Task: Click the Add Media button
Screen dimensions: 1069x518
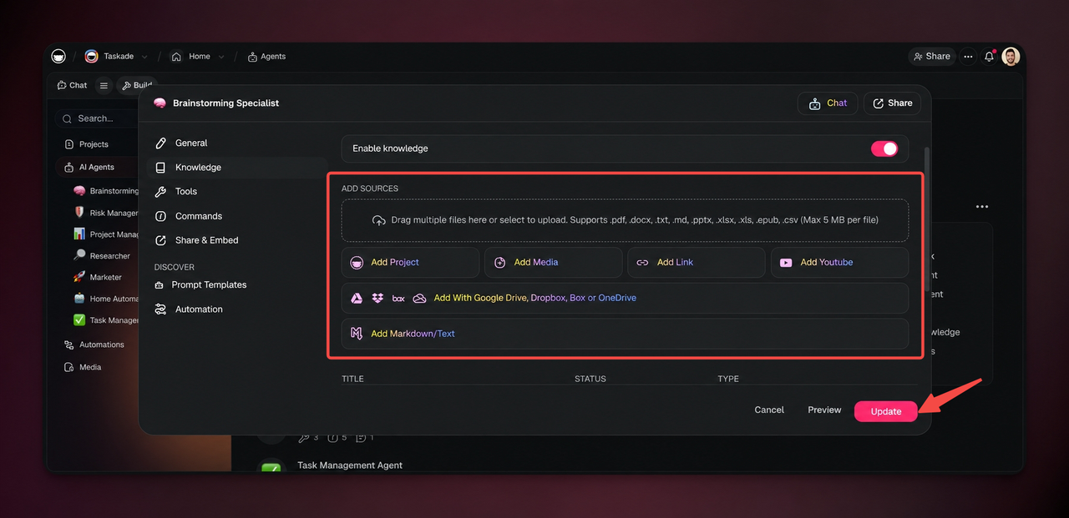Action: coord(553,262)
